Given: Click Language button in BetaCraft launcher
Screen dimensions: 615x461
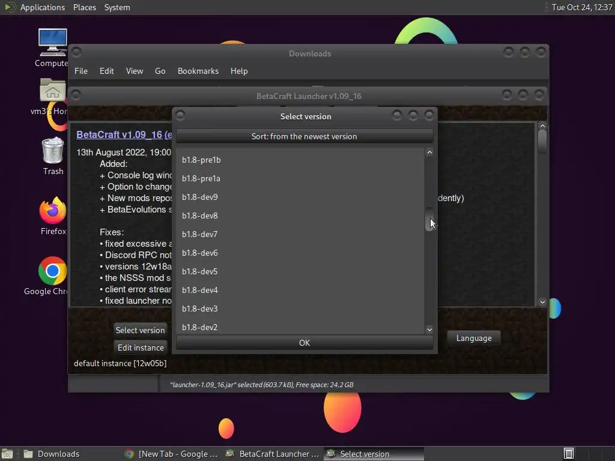Looking at the screenshot, I should [474, 338].
